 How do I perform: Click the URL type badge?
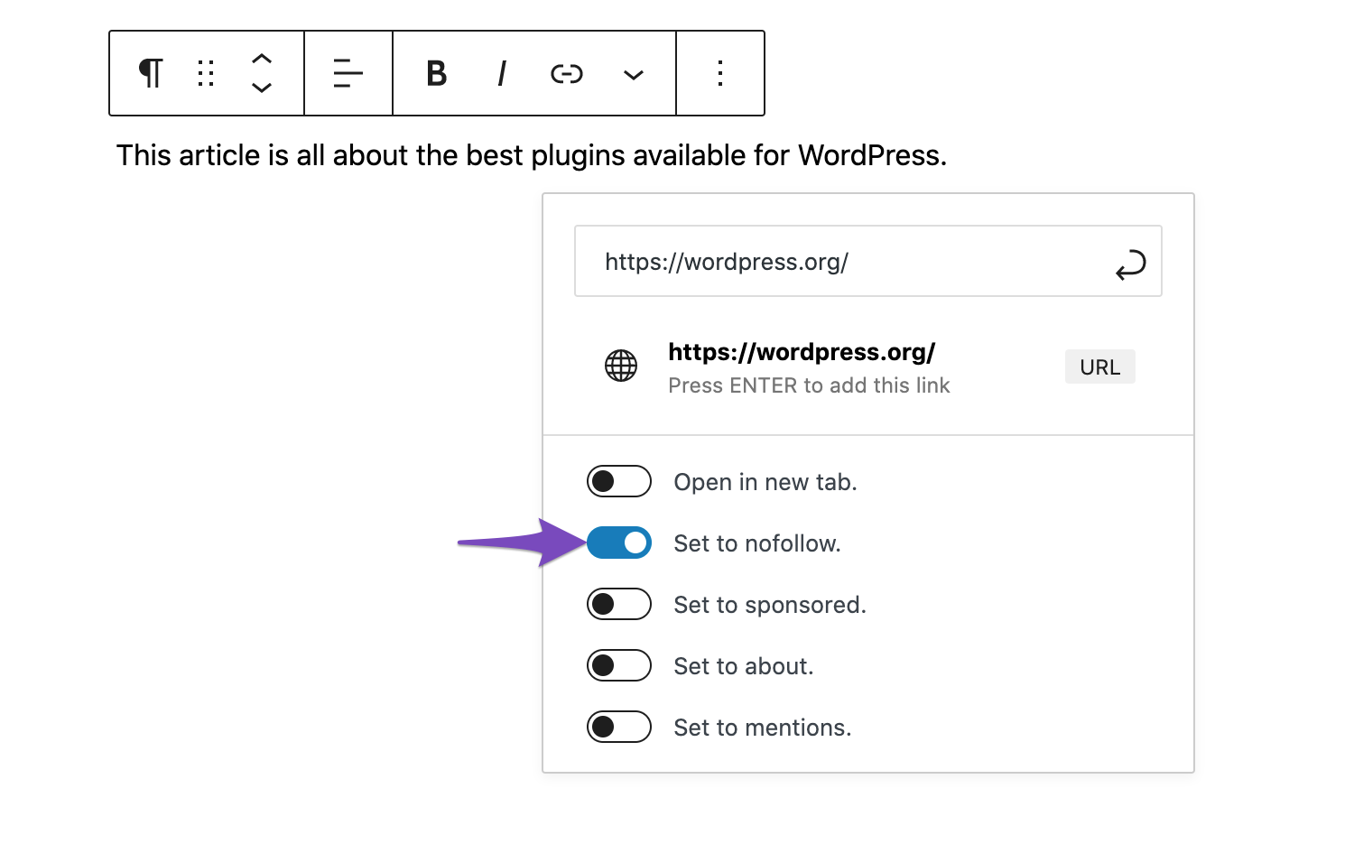pyautogui.click(x=1099, y=366)
